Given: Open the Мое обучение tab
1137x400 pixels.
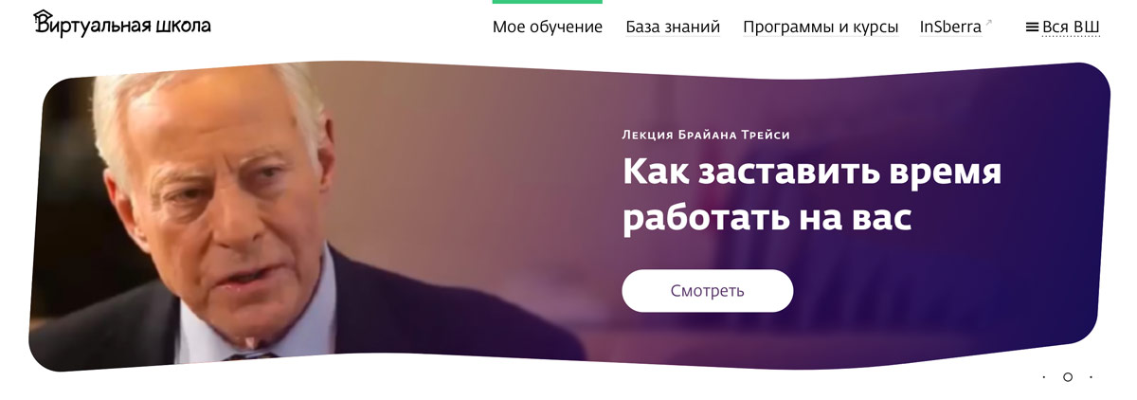Looking at the screenshot, I should [x=548, y=27].
